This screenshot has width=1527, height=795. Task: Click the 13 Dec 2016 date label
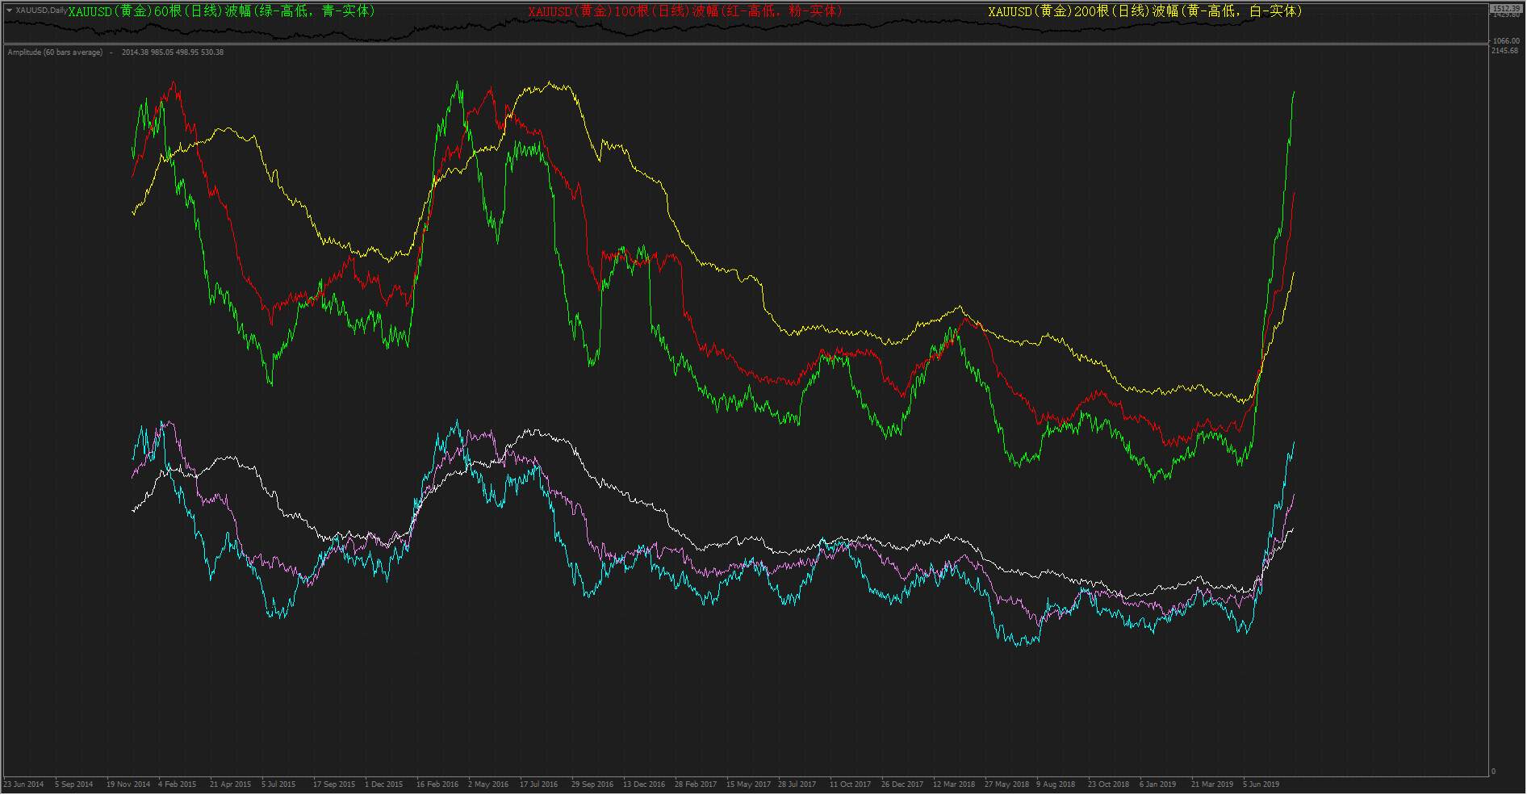(644, 785)
